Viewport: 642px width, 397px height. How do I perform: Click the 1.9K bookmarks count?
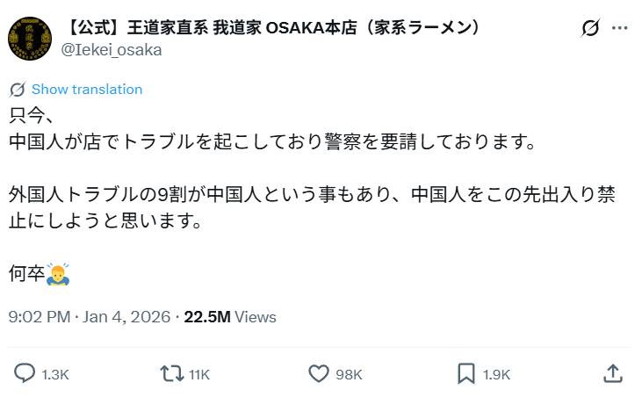[496, 374]
